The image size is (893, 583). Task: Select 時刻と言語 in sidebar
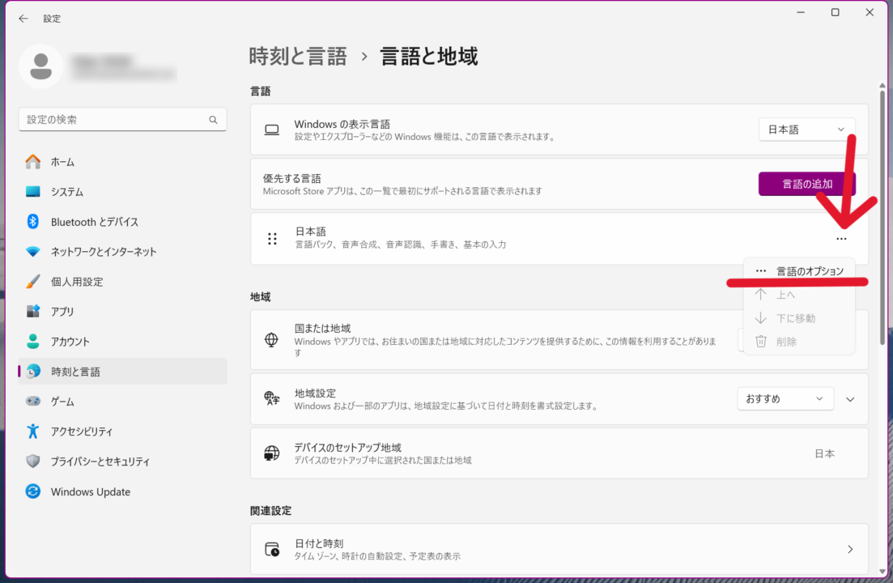122,371
